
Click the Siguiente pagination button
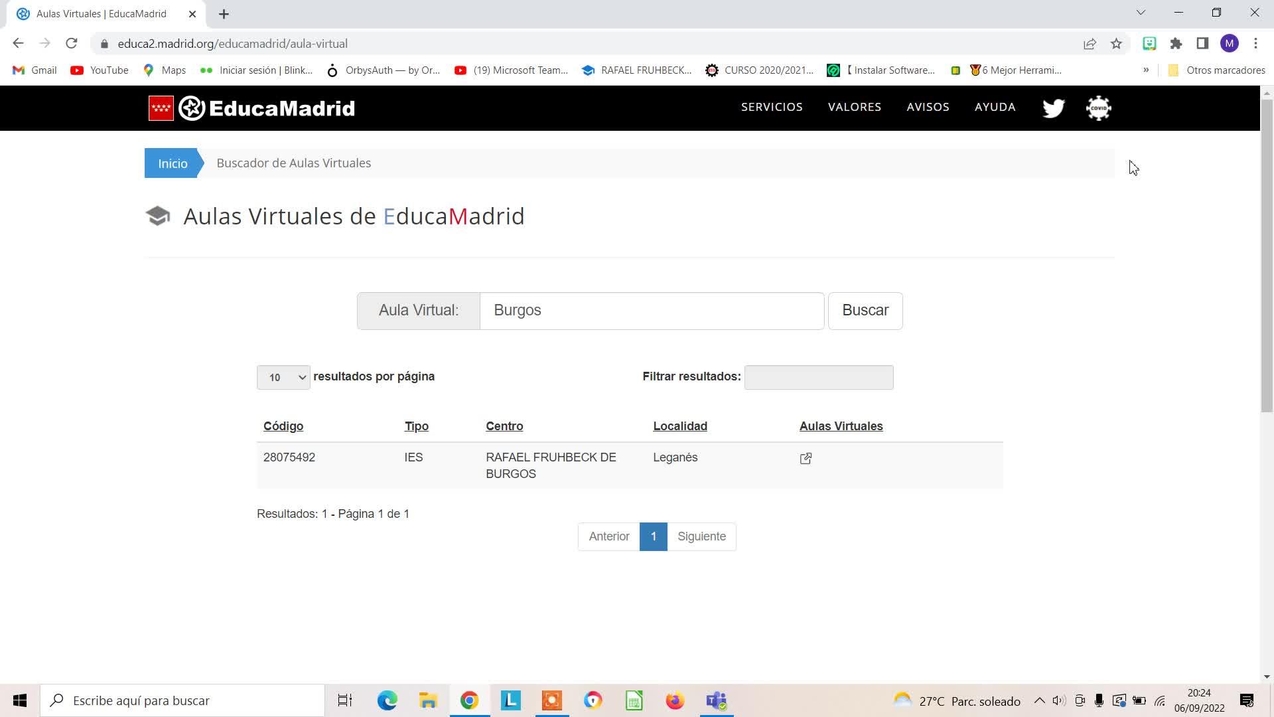click(x=701, y=536)
